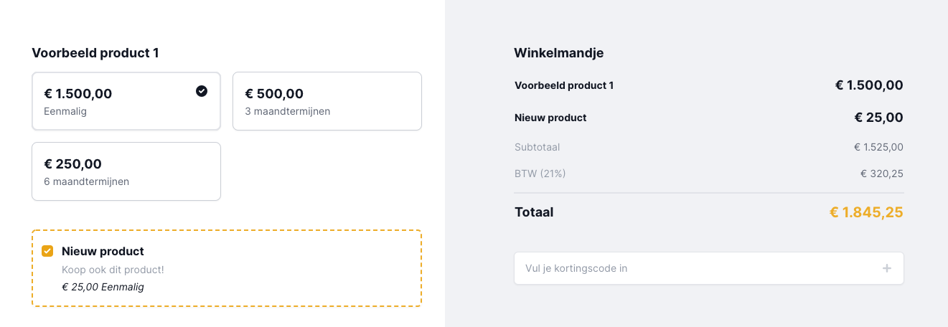Click the € 1.500,00 cart price
948x327 pixels.
click(869, 85)
